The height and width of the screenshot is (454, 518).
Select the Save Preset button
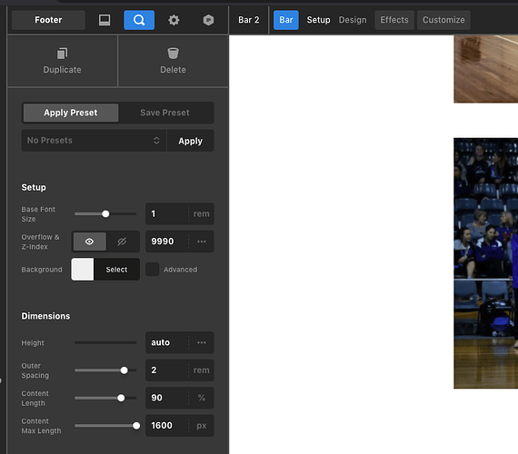[164, 113]
